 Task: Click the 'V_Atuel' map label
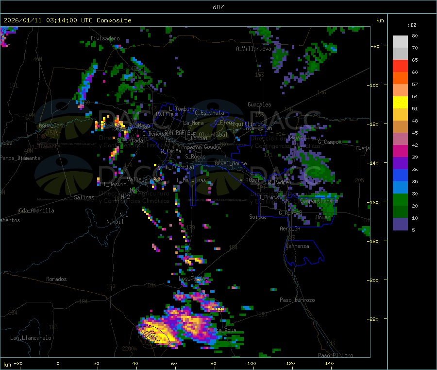point(250,180)
